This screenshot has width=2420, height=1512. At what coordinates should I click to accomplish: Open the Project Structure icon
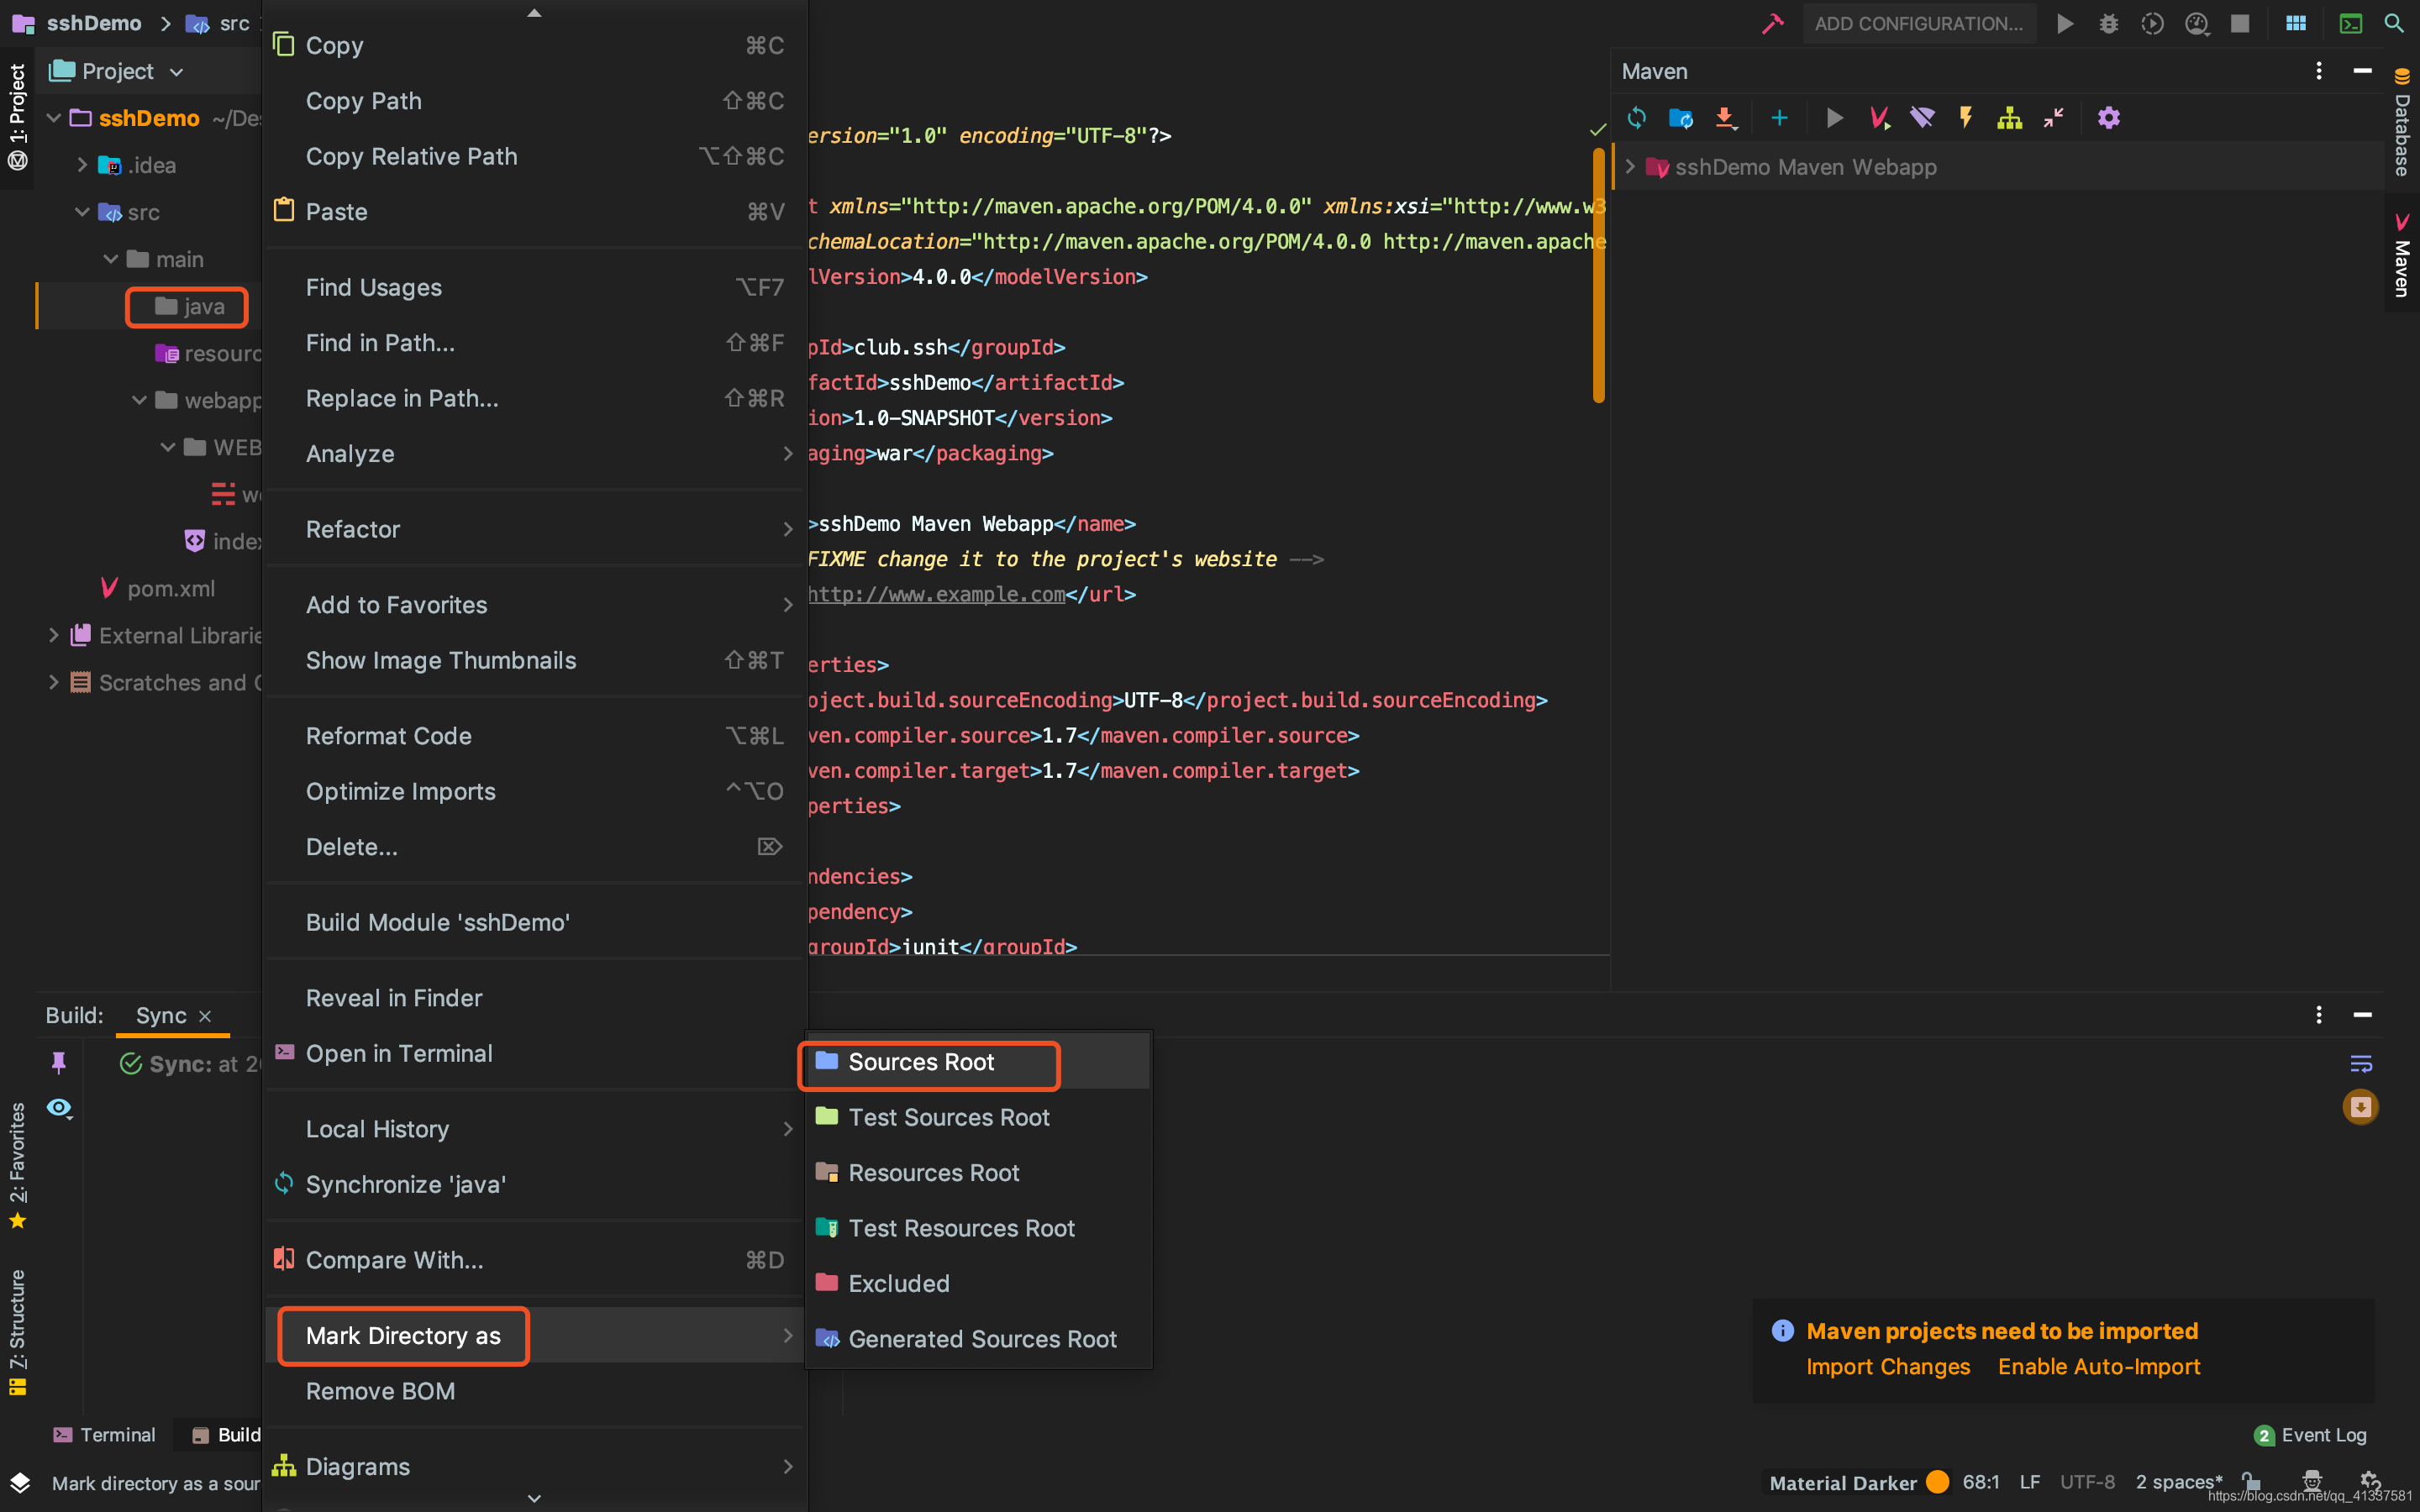click(x=2296, y=23)
